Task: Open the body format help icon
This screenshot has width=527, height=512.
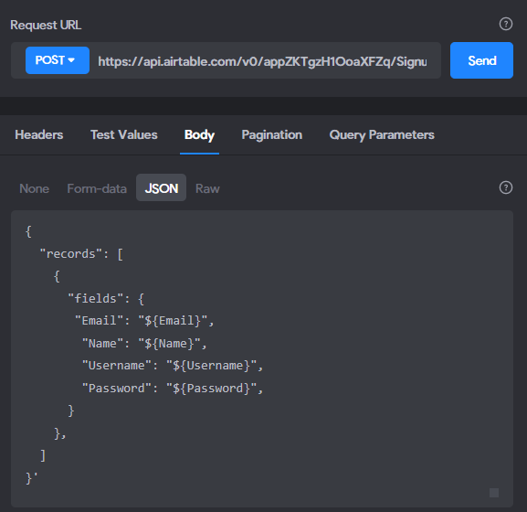Action: coord(505,187)
